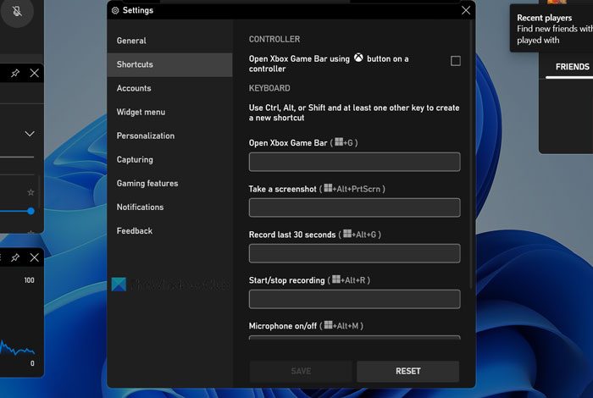The height and width of the screenshot is (398, 593).
Task: Click the KEYBOARD section heading
Action: [x=269, y=88]
